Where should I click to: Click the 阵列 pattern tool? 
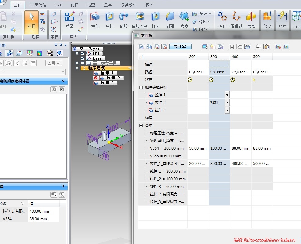coord(222,20)
